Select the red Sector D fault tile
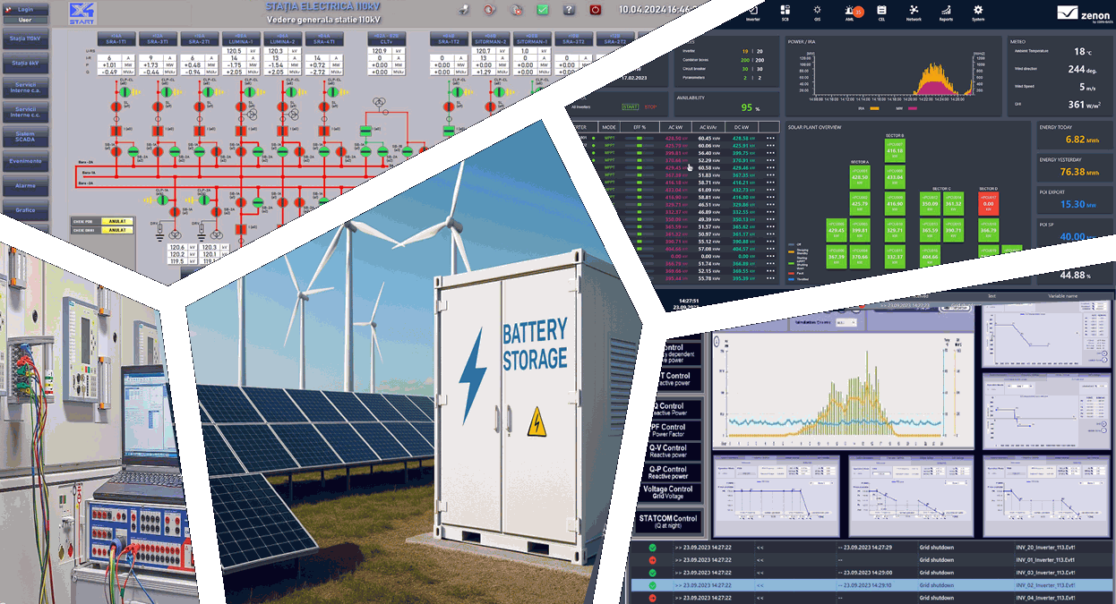 tap(988, 204)
